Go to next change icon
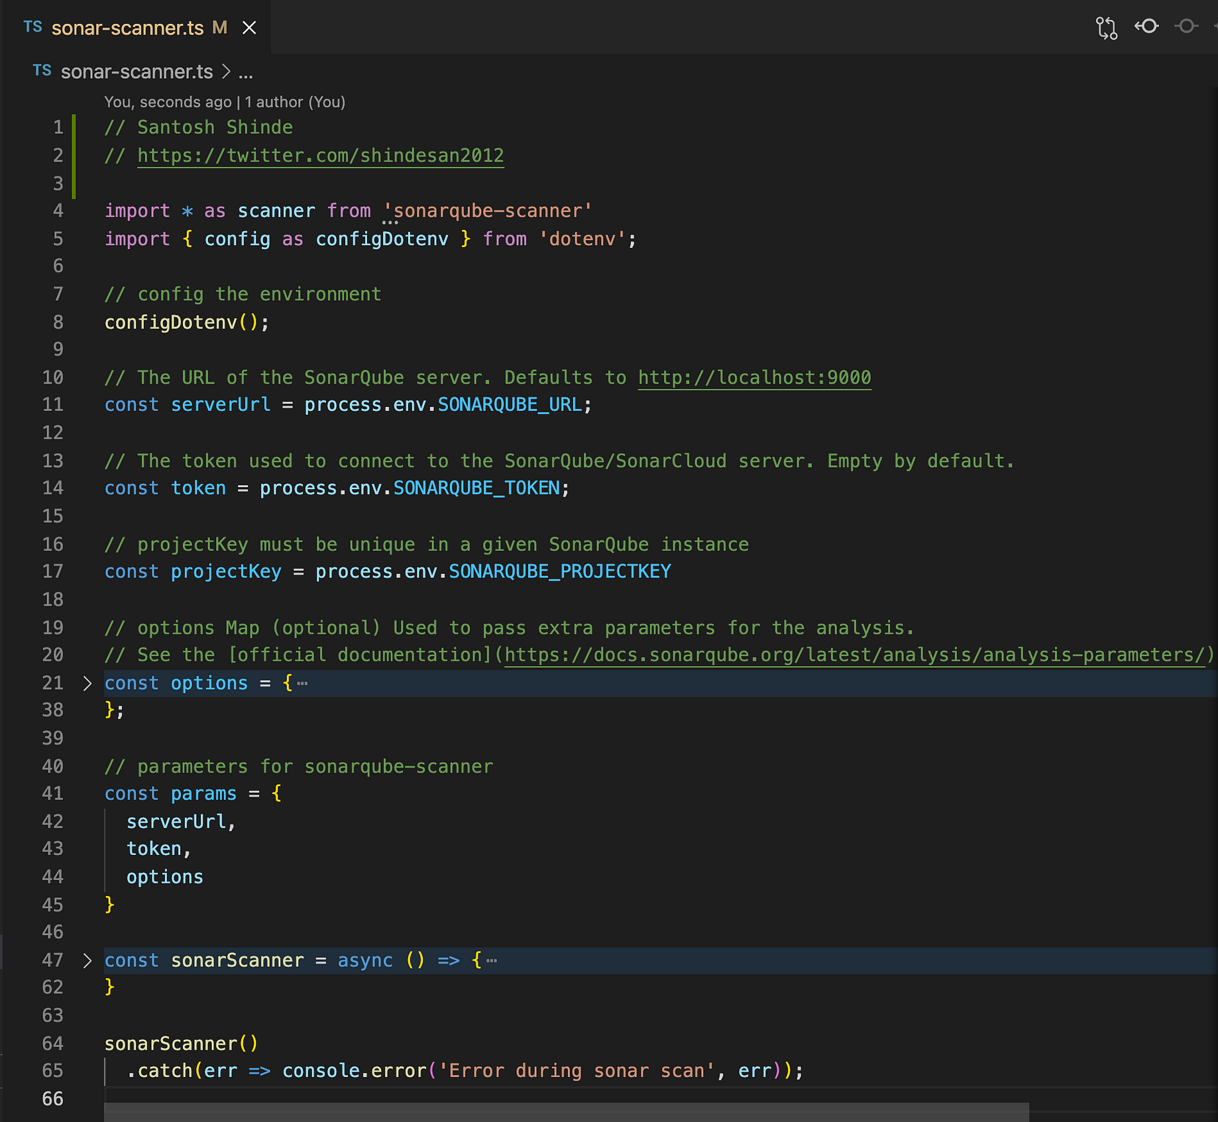 pos(1186,26)
